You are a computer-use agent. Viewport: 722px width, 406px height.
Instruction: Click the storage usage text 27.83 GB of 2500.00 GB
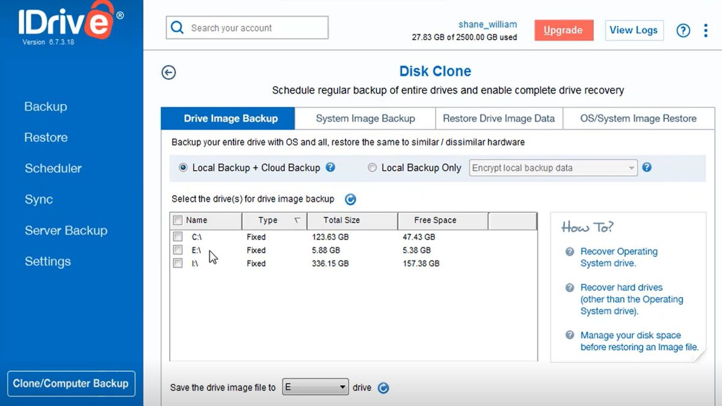tap(464, 37)
